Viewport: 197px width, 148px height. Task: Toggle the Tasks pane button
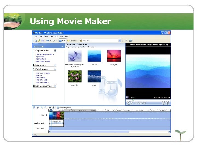coord(62,41)
